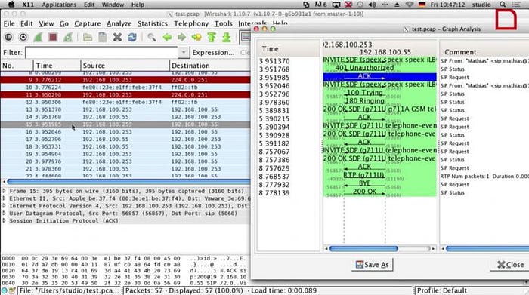Open the Apple menu

tap(11, 5)
